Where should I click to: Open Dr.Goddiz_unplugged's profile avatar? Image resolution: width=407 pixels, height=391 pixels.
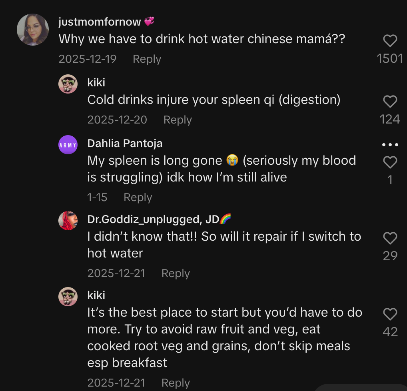[x=68, y=221]
